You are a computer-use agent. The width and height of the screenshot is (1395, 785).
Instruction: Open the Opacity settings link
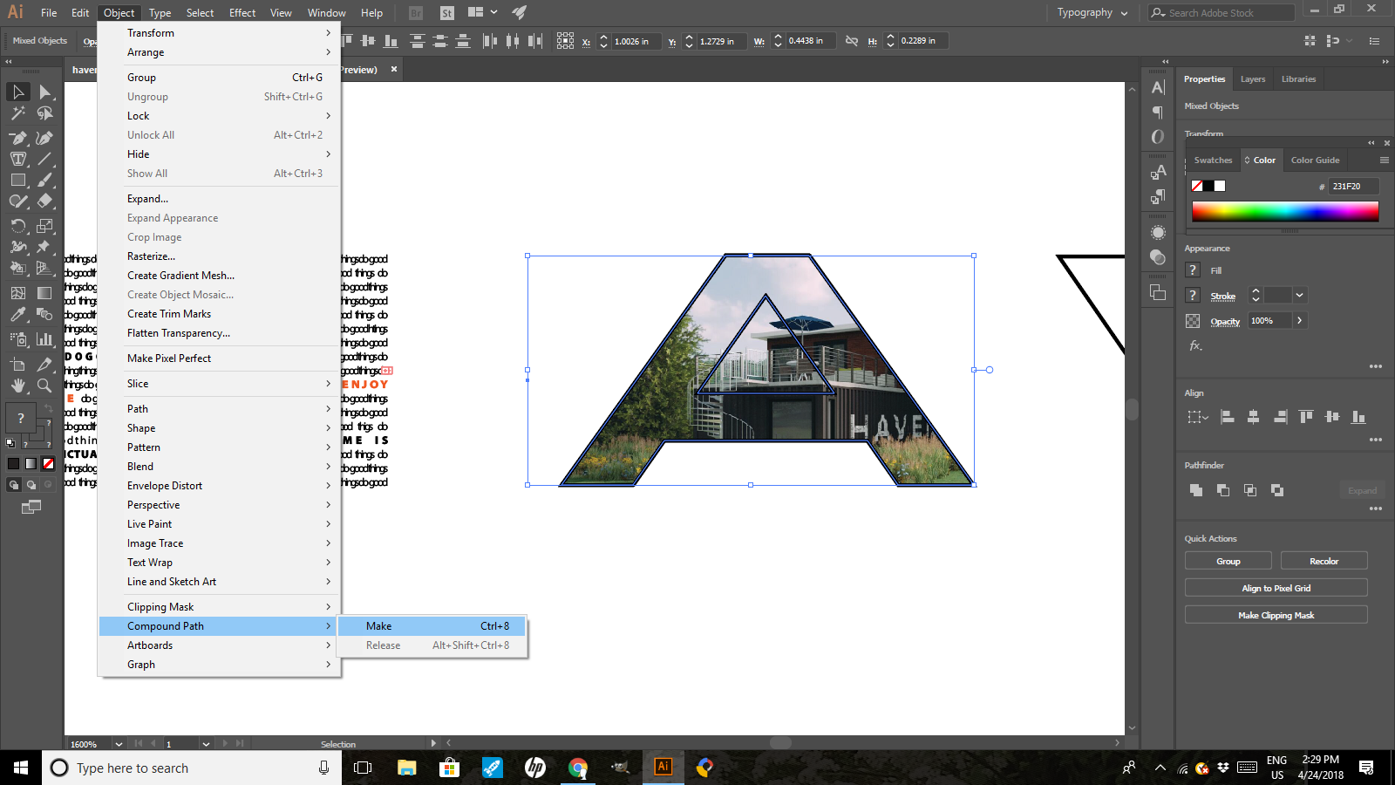point(1225,322)
